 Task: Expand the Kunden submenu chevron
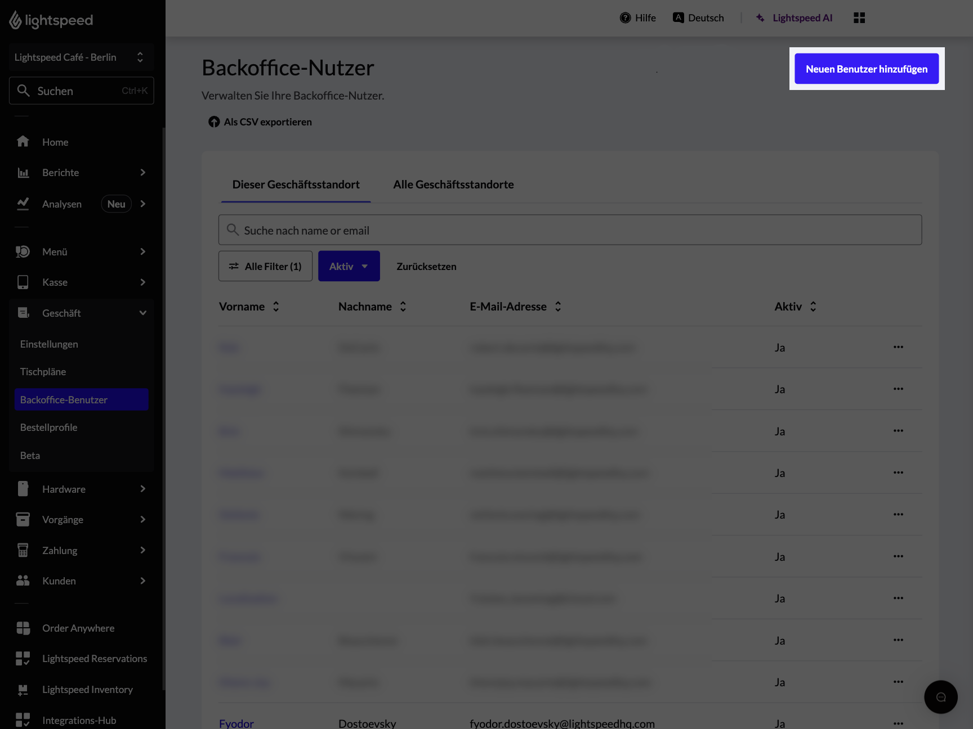click(143, 580)
